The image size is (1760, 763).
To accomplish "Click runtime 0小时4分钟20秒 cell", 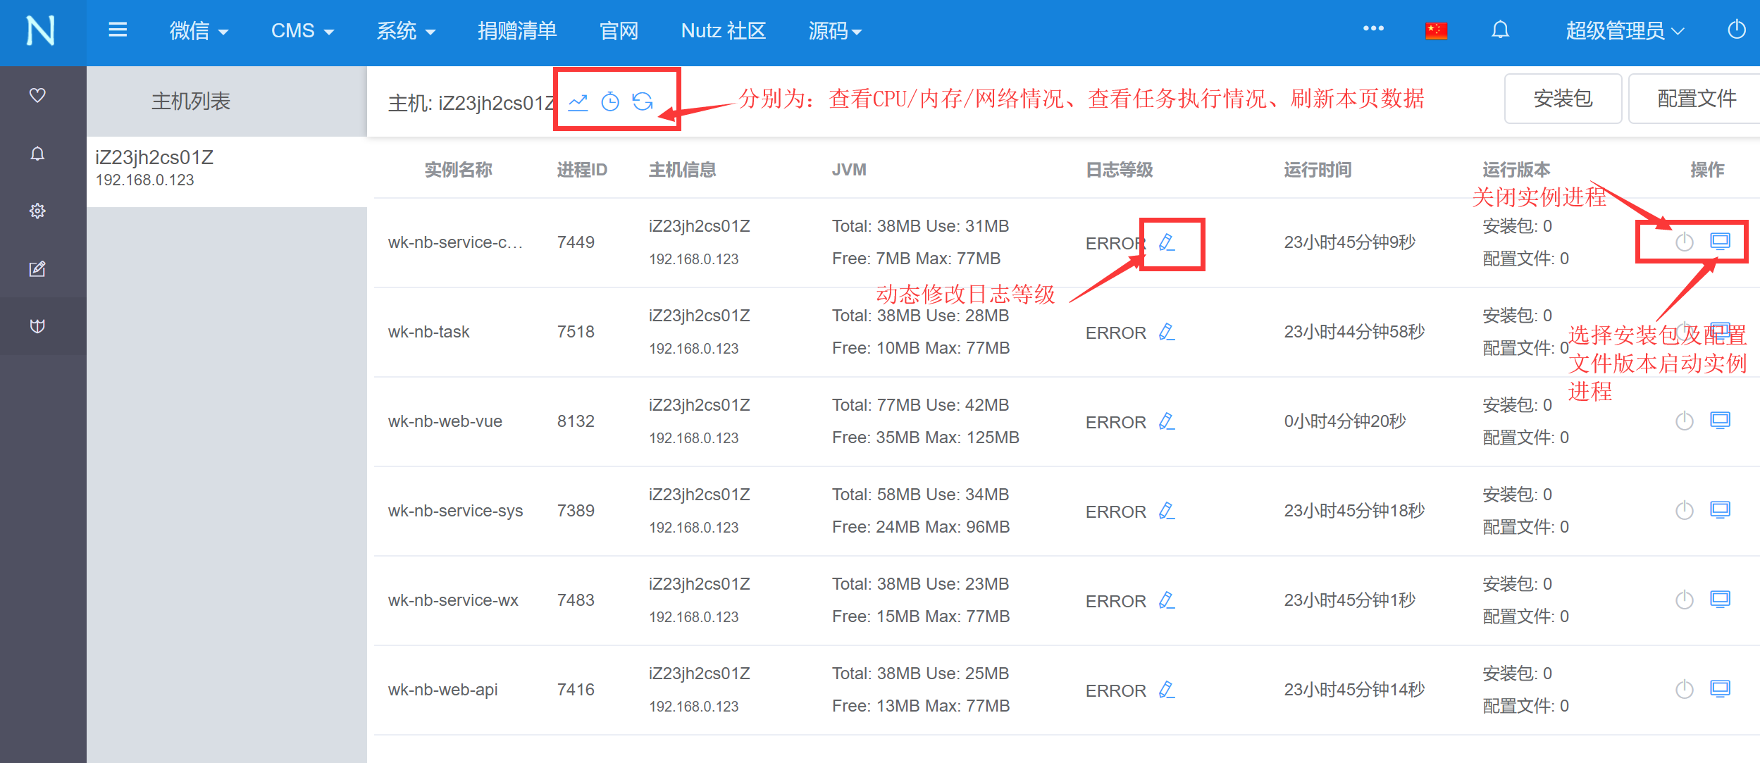I will point(1345,421).
